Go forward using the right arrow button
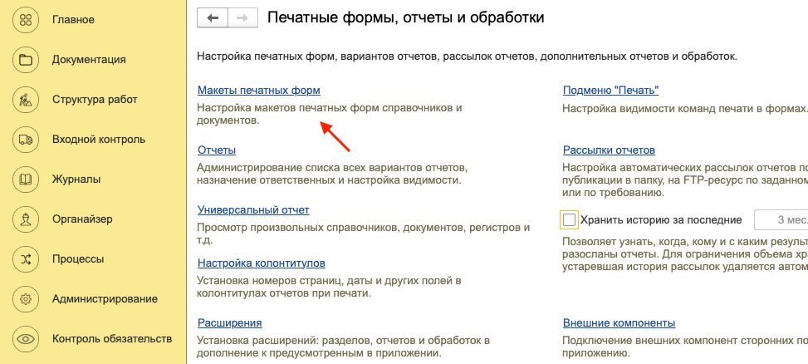 [x=242, y=17]
